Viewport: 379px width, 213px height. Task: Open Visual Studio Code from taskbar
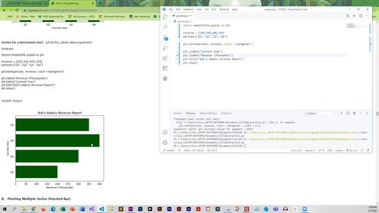click(101, 209)
